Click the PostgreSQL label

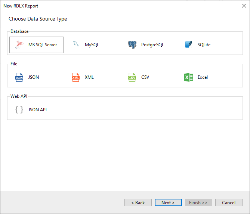(x=152, y=45)
